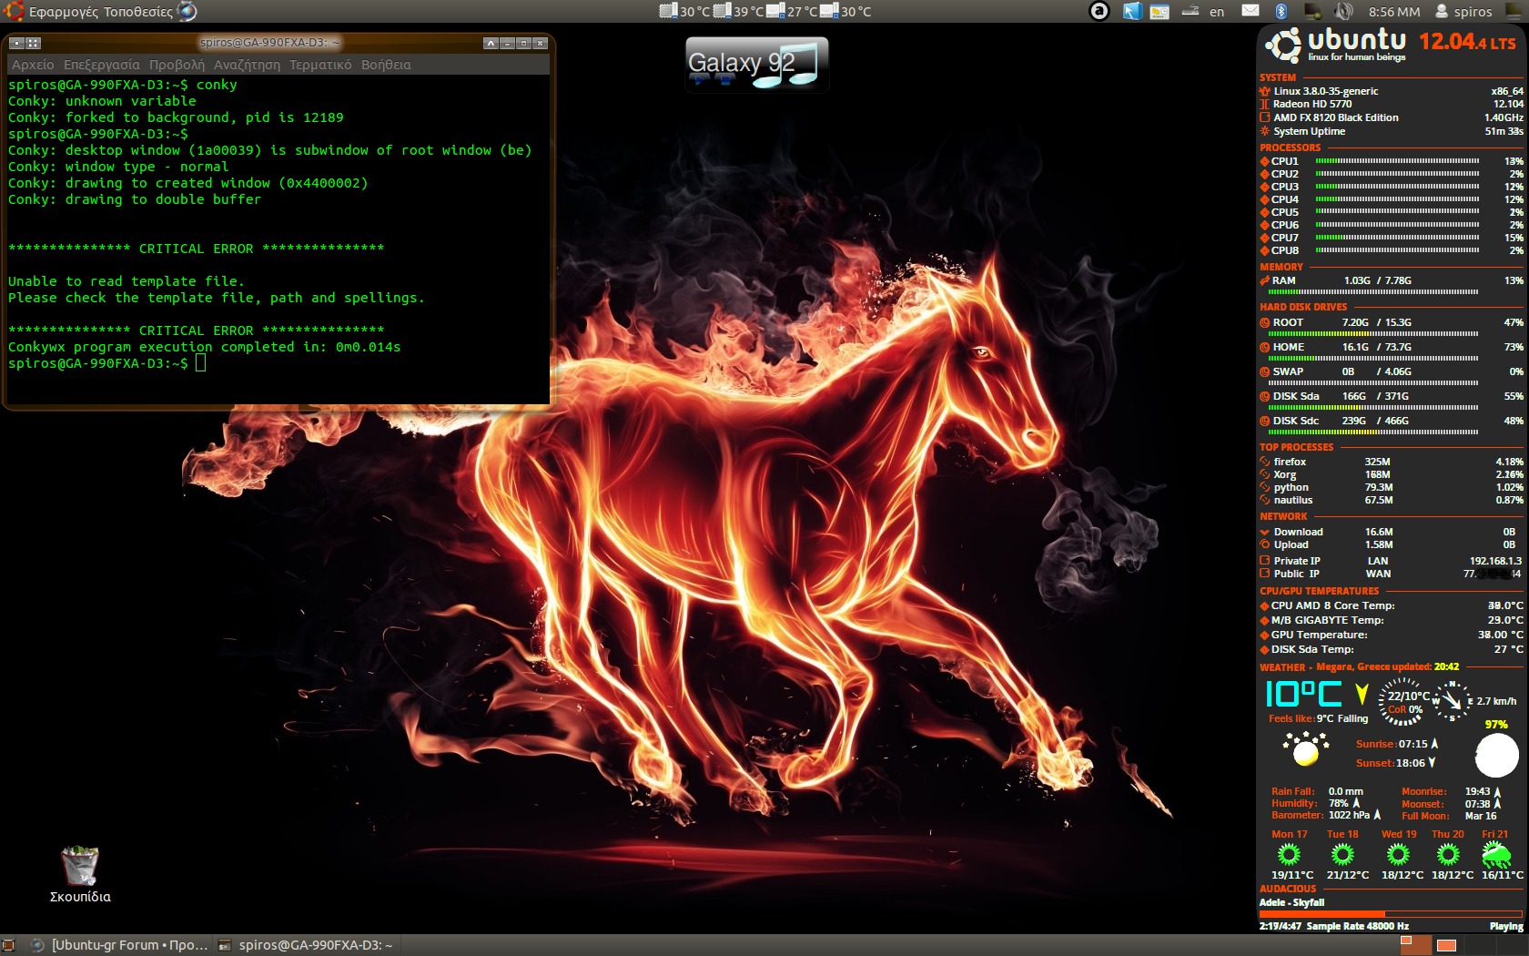
Task: Click the Bluetooth indicator icon
Action: [1281, 11]
